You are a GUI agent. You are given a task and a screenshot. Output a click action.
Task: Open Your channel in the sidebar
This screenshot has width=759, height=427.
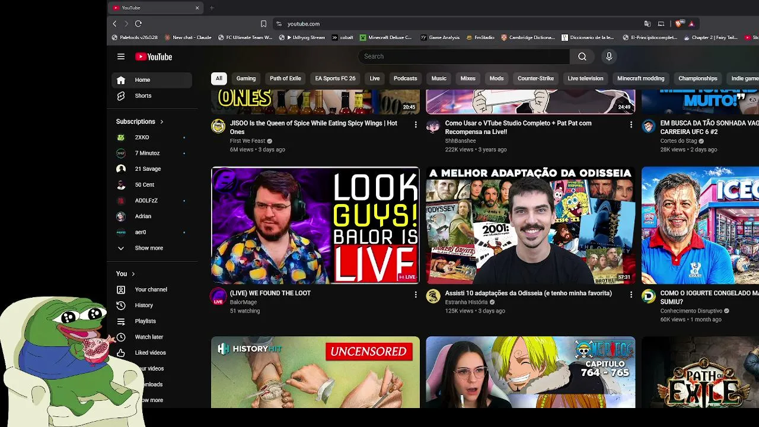[152, 289]
